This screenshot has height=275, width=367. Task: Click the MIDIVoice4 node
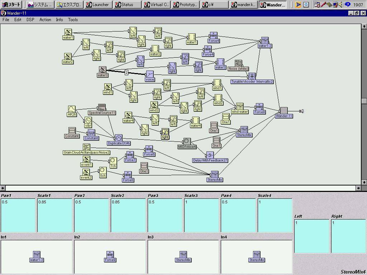click(187, 143)
